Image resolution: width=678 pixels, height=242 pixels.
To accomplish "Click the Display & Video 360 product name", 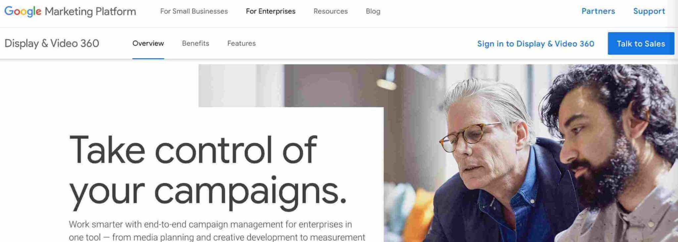I will [53, 43].
